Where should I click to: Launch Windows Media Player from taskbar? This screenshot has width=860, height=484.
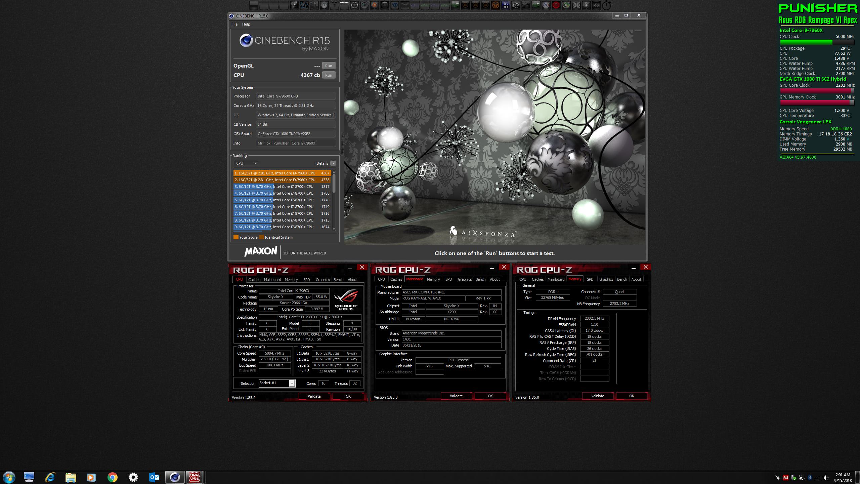coord(91,477)
